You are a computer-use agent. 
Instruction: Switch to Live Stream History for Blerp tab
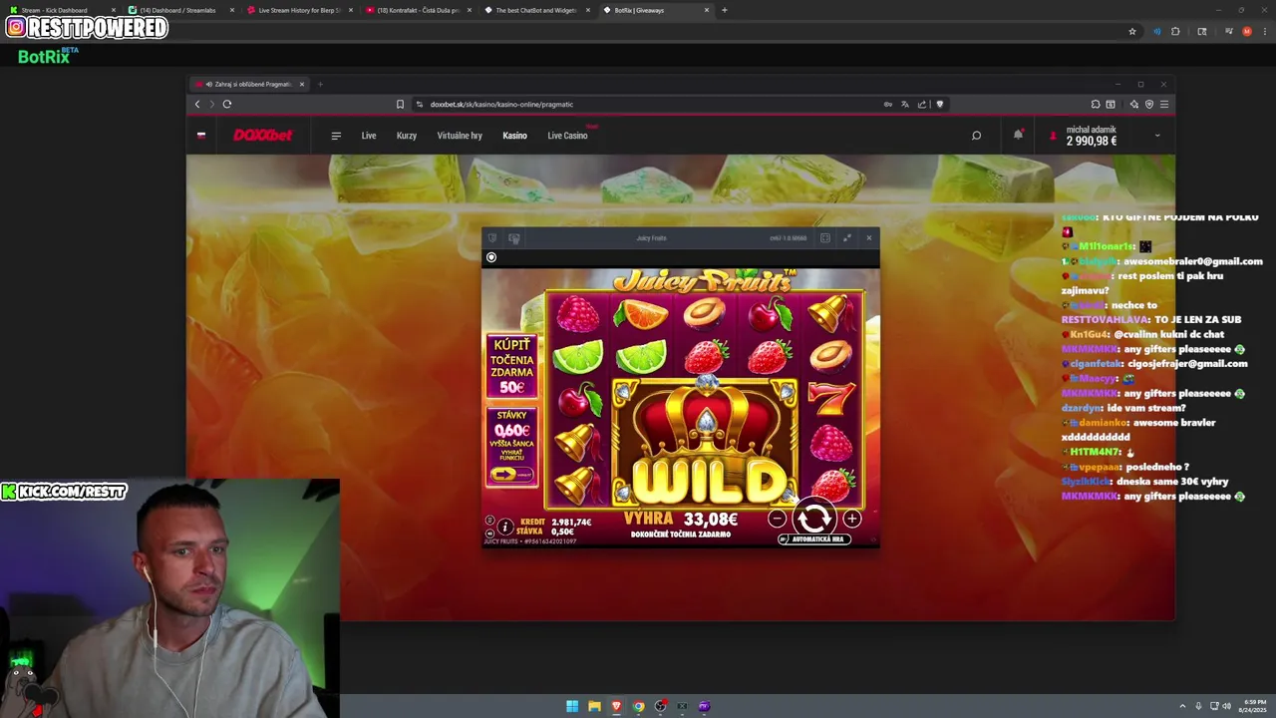(299, 10)
